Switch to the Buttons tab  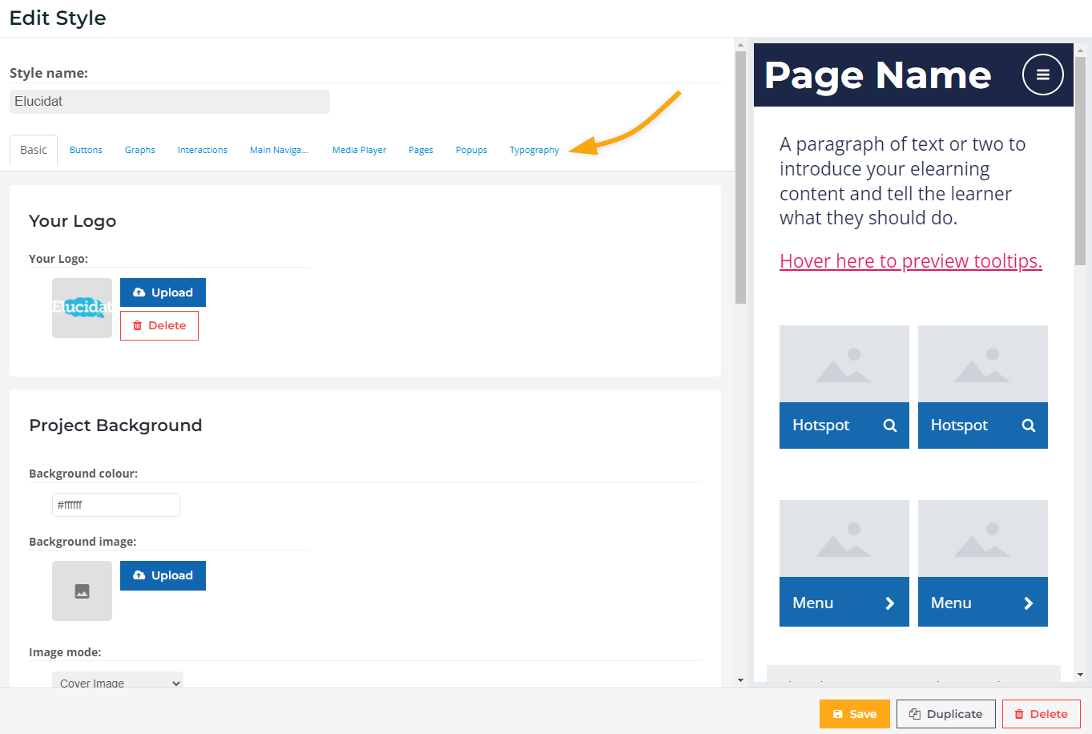(86, 150)
